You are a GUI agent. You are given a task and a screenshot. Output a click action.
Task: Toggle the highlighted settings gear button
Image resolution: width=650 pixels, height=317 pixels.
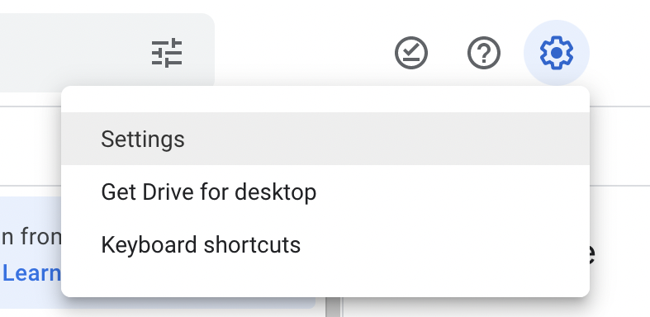coord(557,53)
